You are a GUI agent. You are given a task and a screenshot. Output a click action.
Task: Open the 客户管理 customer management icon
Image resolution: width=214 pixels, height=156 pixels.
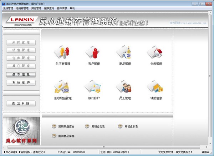pyautogui.click(x=93, y=52)
